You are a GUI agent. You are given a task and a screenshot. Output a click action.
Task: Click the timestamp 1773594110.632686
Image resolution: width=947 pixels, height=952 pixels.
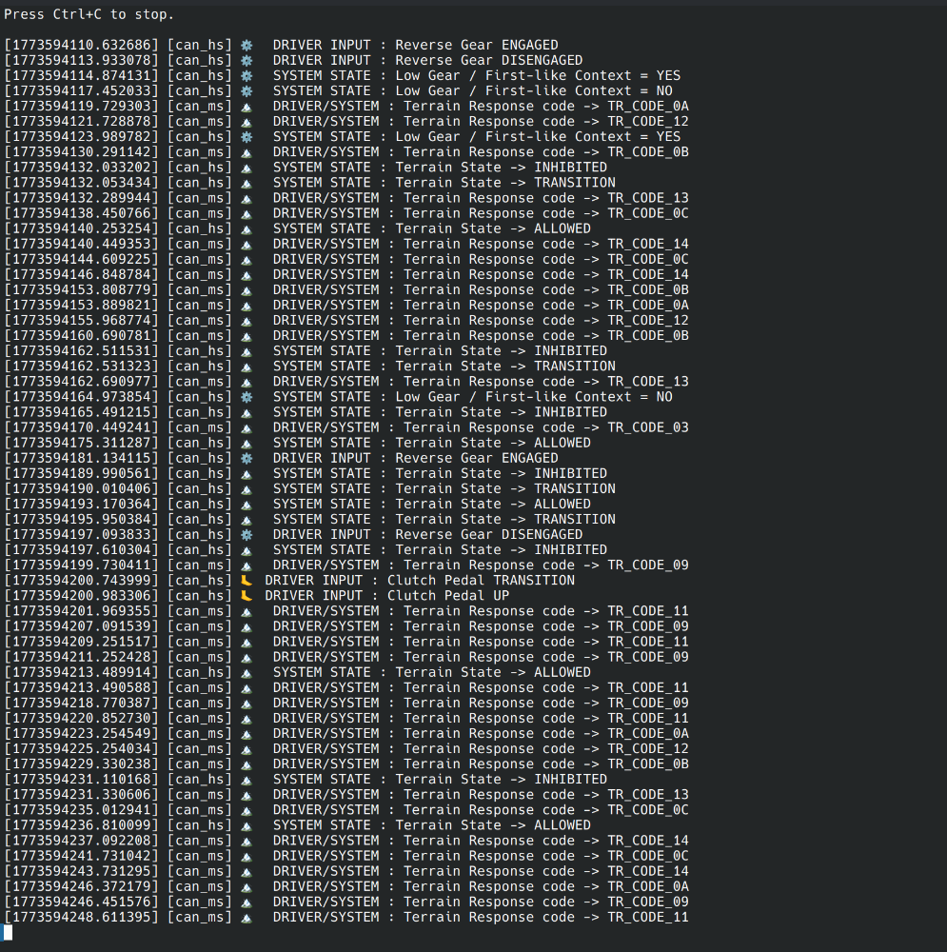click(x=81, y=45)
